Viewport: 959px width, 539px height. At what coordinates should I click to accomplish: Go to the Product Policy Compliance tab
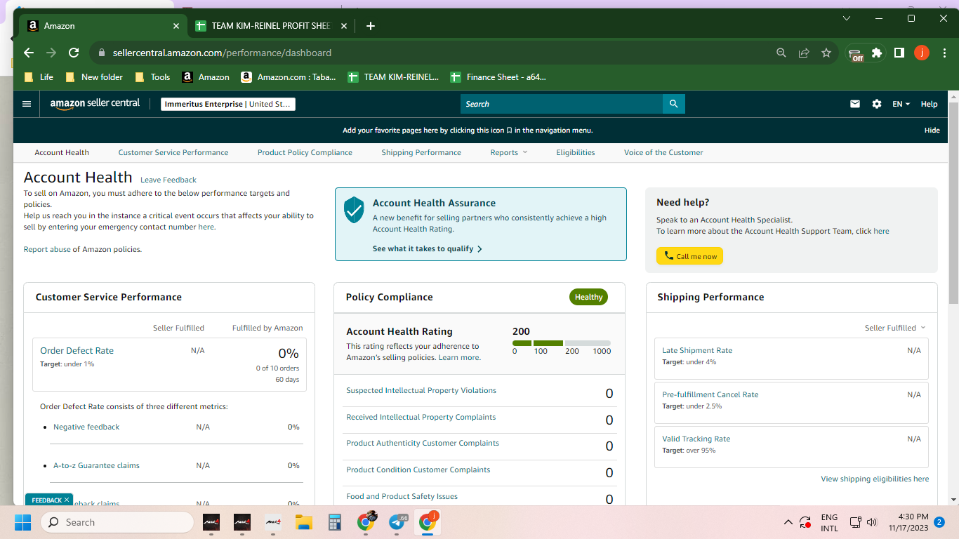pos(305,152)
